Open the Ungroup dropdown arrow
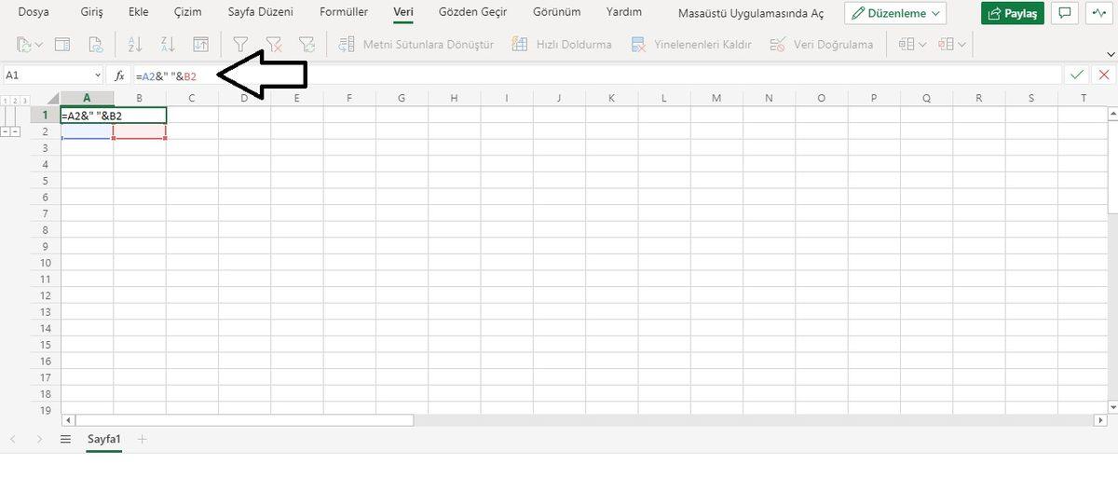1118x492 pixels. tap(962, 44)
